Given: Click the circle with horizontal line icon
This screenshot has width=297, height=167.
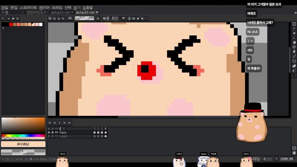Looking at the screenshot, I should point(134,18).
